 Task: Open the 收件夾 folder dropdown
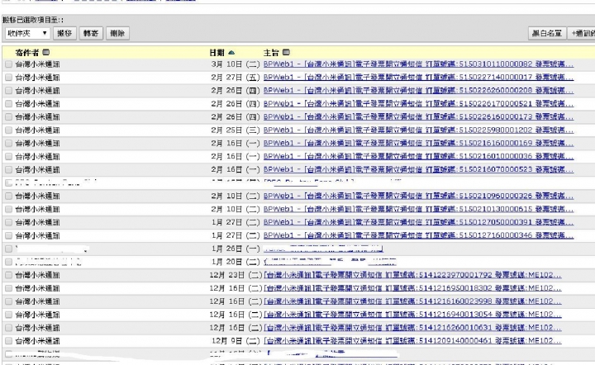[28, 33]
